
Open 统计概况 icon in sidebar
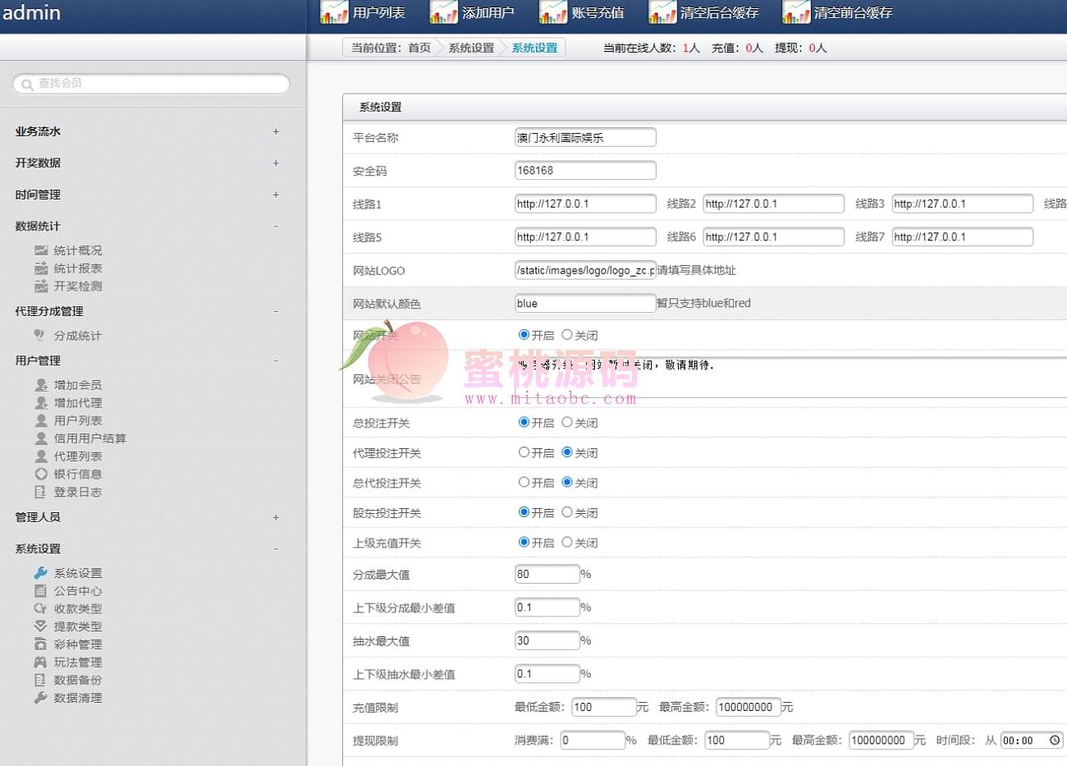[41, 250]
